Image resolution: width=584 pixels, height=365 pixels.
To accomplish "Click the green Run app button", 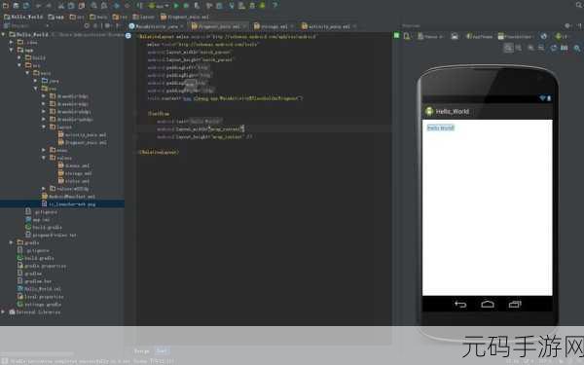I will pyautogui.click(x=176, y=6).
